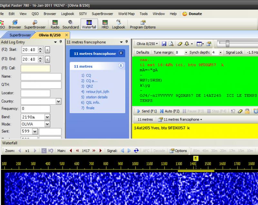This screenshot has width=258, height=205.
Task: Pin the 11 metres francophone panel
Action: point(126,42)
